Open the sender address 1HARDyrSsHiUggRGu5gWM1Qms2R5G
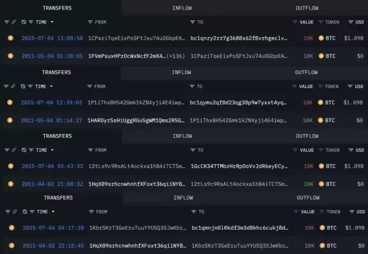 point(136,121)
